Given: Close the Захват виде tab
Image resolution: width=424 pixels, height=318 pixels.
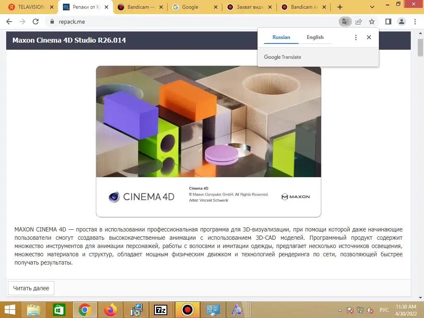Looking at the screenshot, I should [270, 7].
